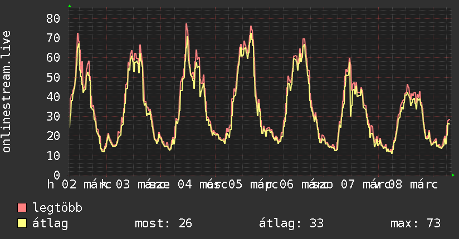
Task: Select the átlag legend label beside yellow swatch
Action: point(50,223)
